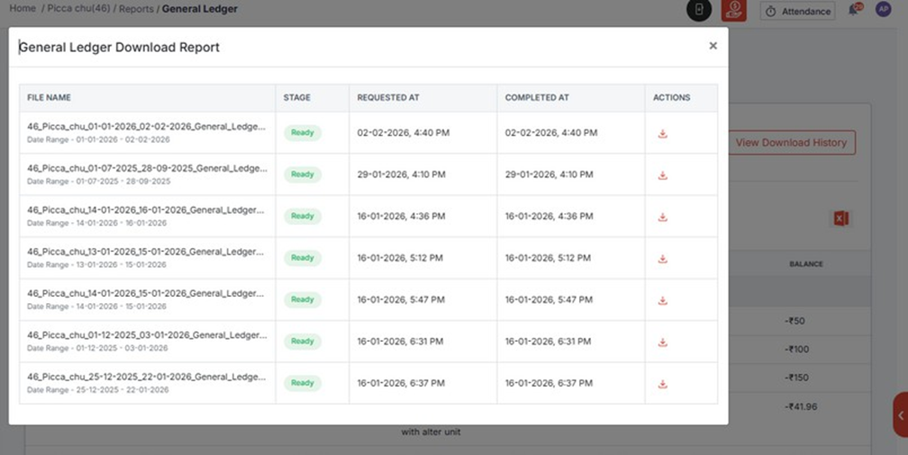
Task: Click the Ready badge in first row
Action: click(303, 133)
